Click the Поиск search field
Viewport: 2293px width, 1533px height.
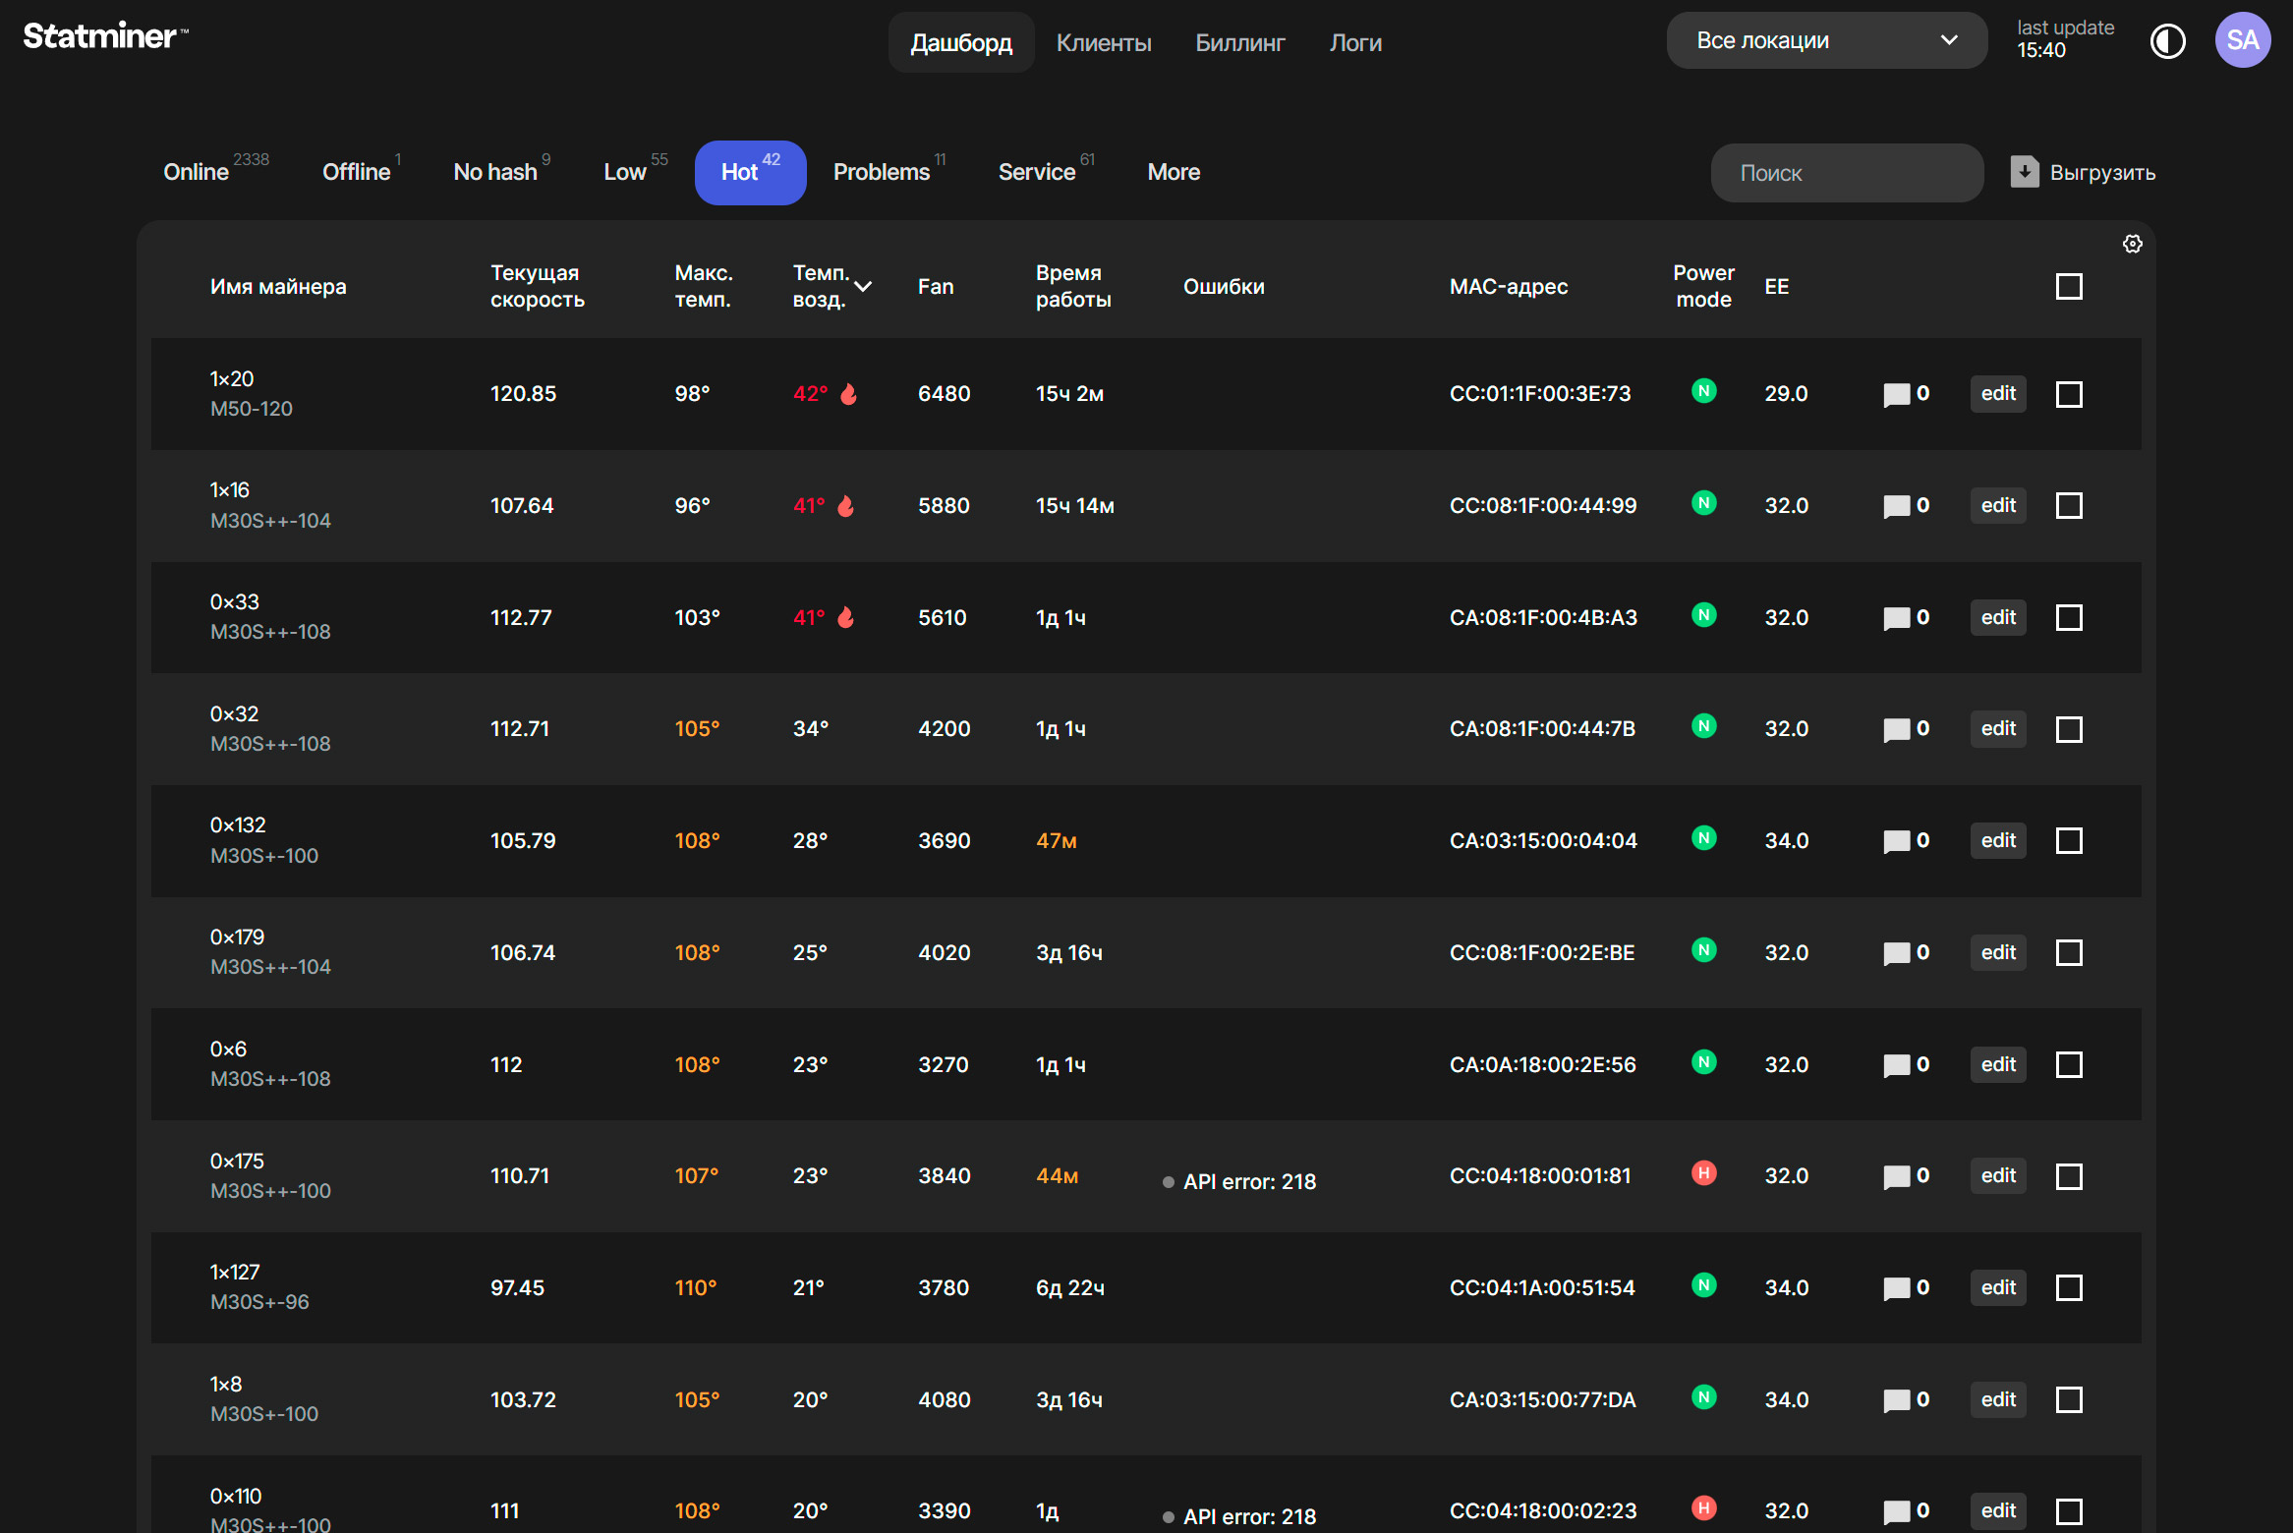1847,173
